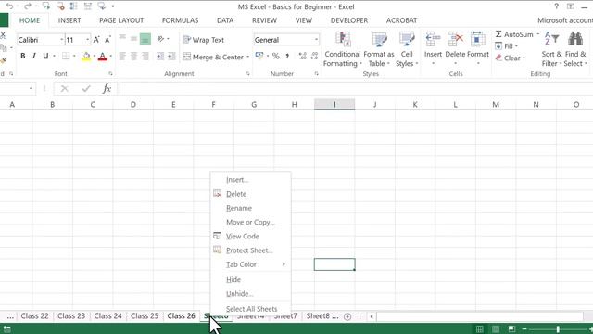The width and height of the screenshot is (593, 334).
Task: Click the Insert cells icon
Action: point(433,39)
